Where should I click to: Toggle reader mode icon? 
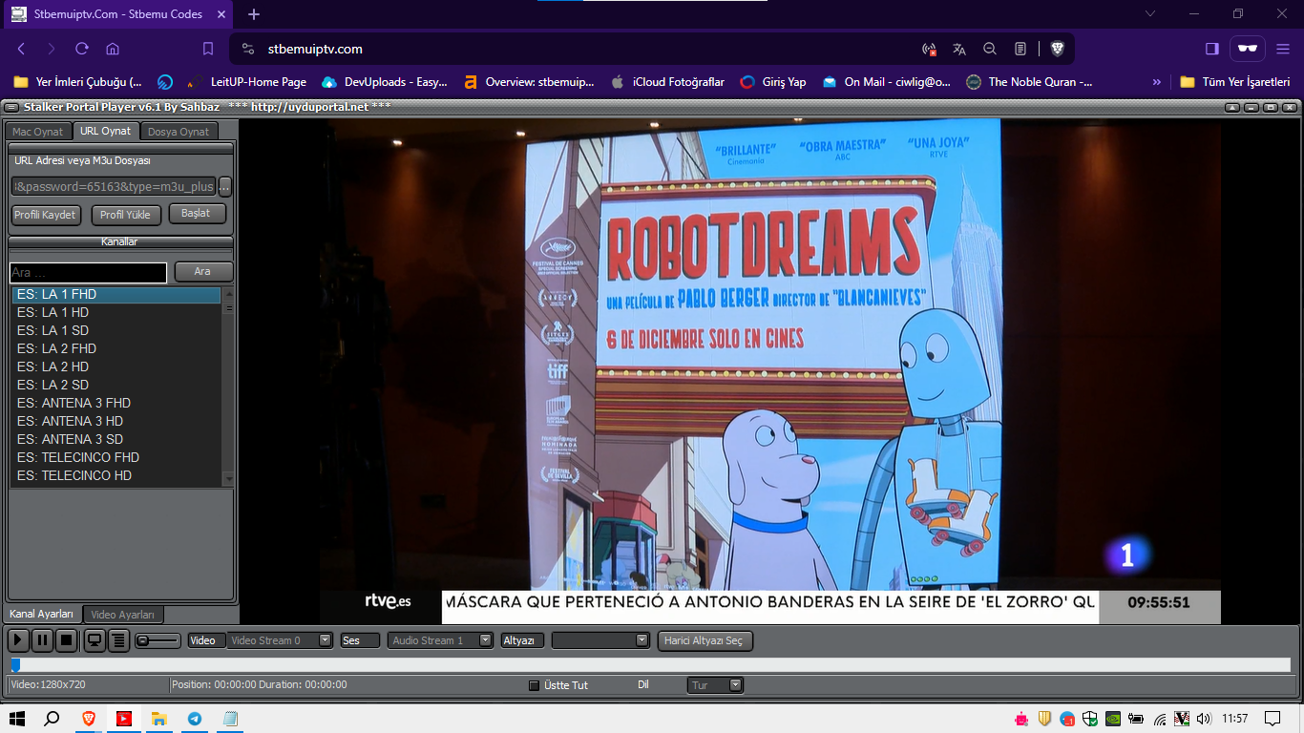(1020, 49)
